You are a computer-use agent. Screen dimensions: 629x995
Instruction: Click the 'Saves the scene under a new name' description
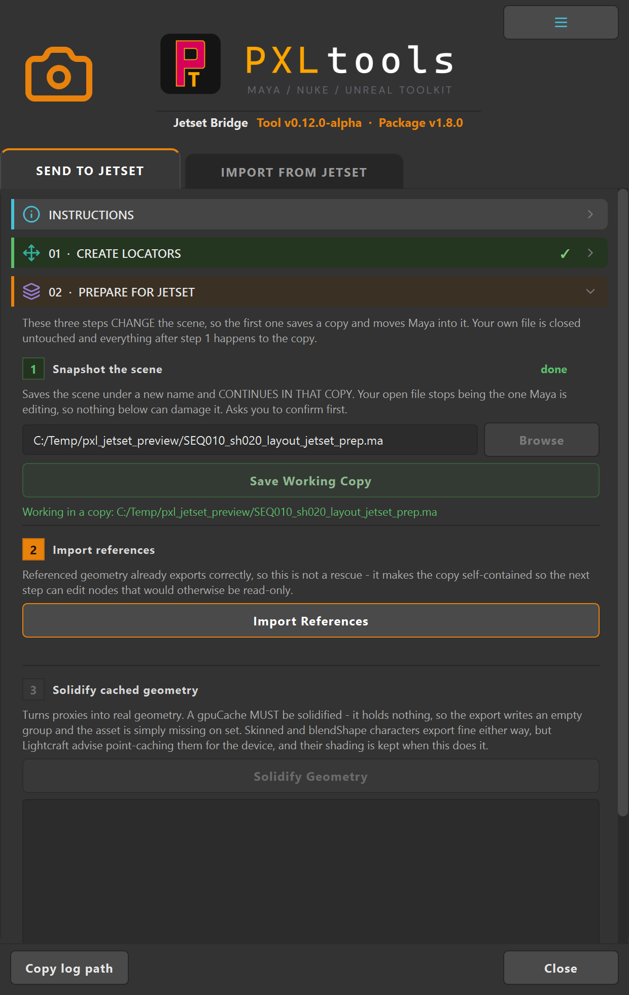(295, 402)
